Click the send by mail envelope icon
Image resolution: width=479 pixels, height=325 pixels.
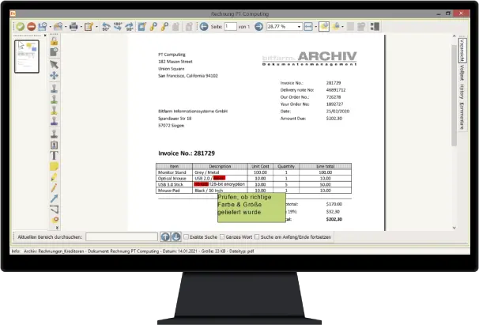click(x=58, y=27)
